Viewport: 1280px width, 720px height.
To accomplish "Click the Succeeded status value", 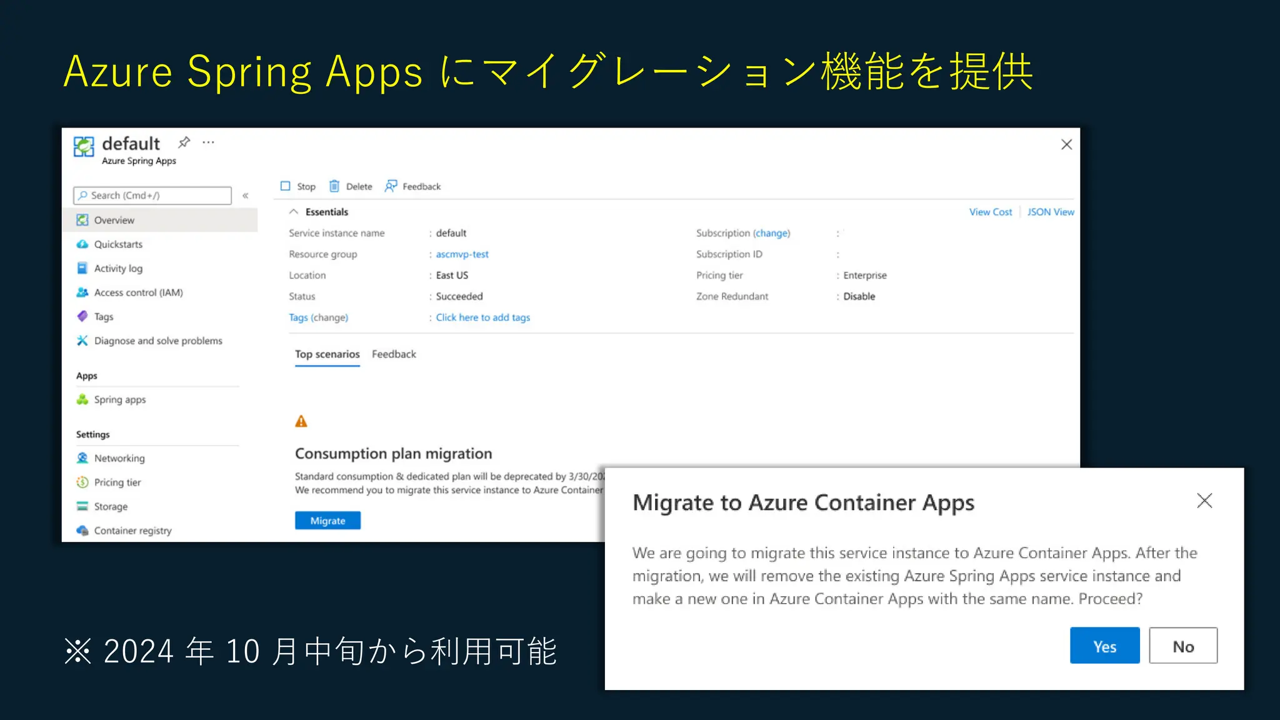I will (x=459, y=296).
